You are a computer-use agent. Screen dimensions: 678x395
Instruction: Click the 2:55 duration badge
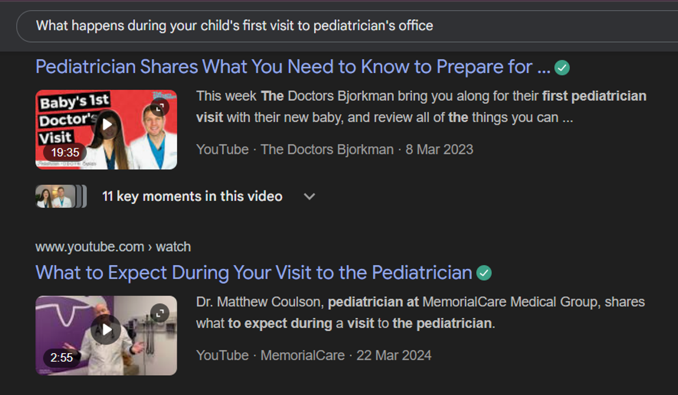(62, 358)
